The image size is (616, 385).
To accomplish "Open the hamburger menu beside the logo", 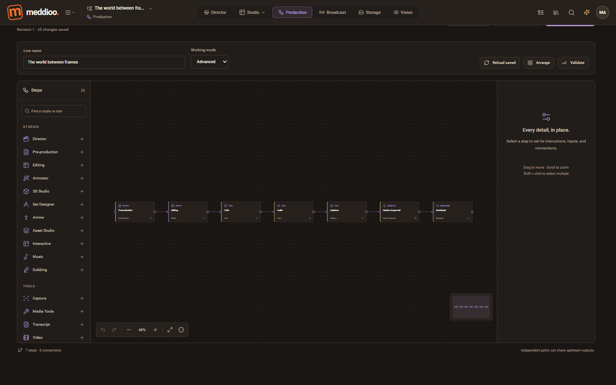I will (x=70, y=12).
